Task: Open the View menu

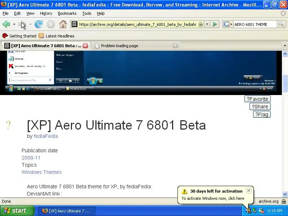Action: (30, 13)
